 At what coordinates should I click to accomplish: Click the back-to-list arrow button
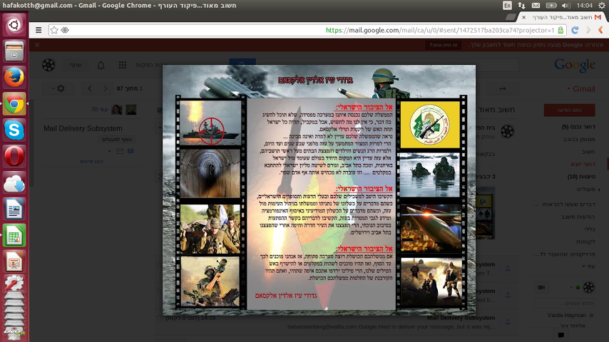coord(502,89)
